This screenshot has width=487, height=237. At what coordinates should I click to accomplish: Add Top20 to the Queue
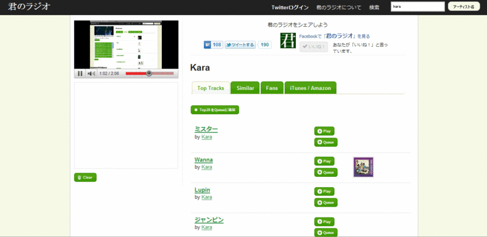[x=215, y=110]
